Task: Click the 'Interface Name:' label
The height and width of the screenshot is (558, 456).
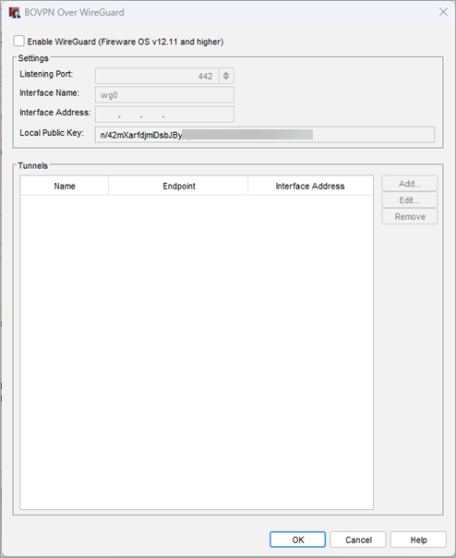Action: coord(50,93)
